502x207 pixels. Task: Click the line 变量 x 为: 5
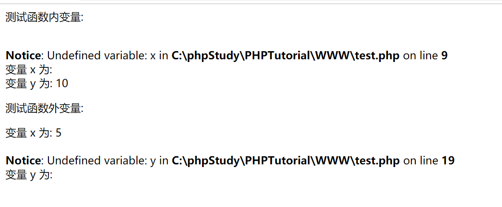33,133
